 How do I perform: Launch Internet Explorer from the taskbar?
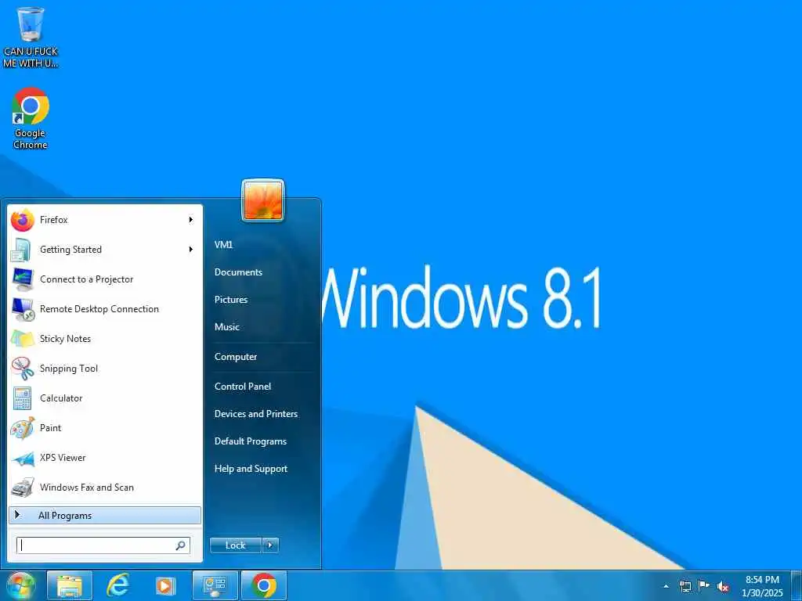click(x=117, y=585)
